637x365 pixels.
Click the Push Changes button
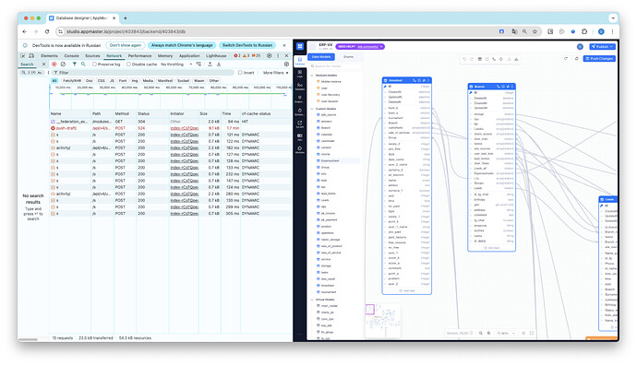(600, 59)
